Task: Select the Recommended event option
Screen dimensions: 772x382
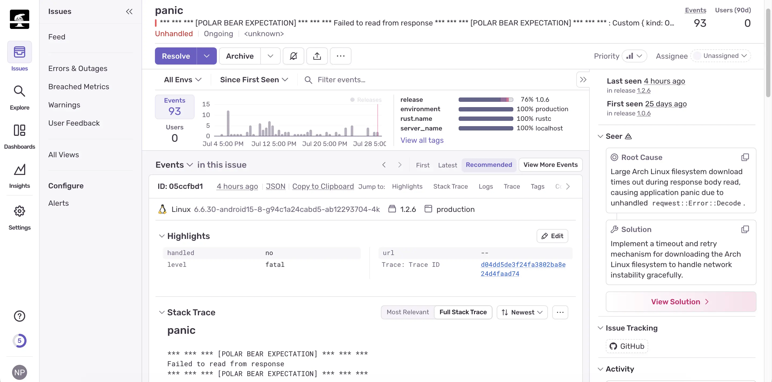Action: 489,165
